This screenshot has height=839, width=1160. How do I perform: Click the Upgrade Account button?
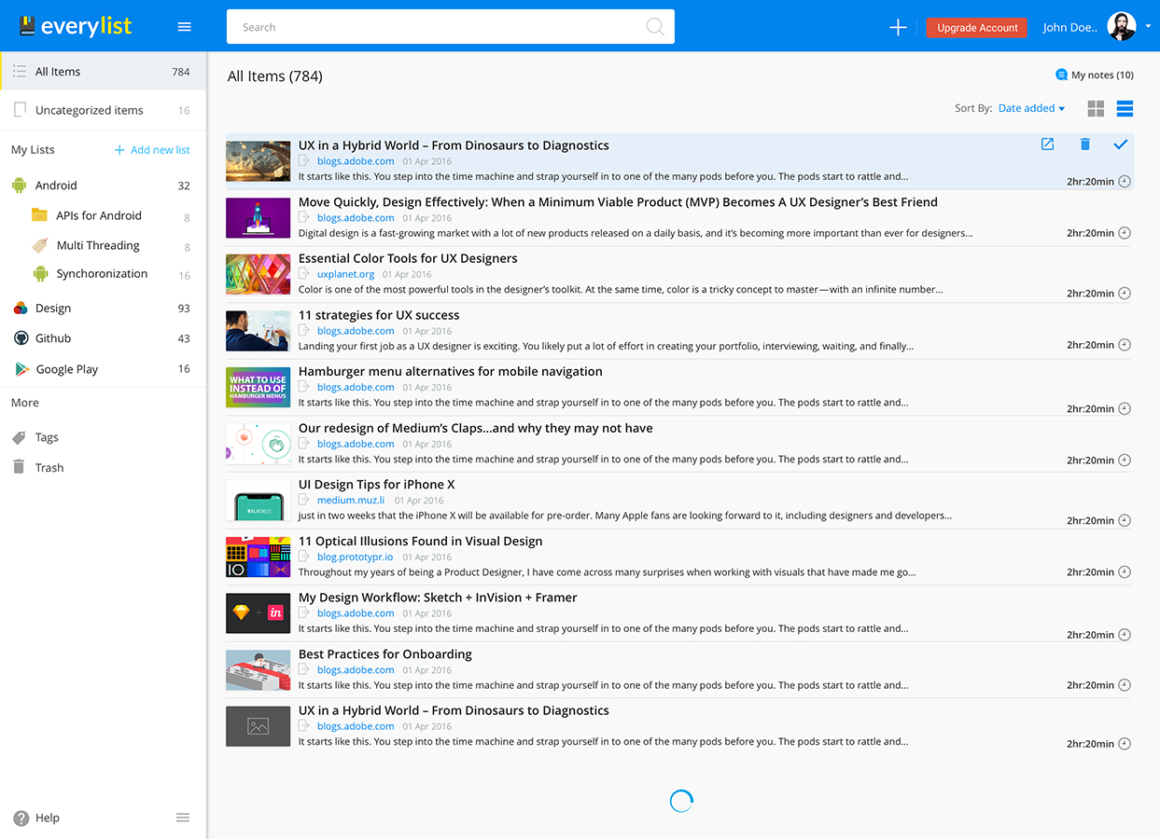click(x=976, y=28)
